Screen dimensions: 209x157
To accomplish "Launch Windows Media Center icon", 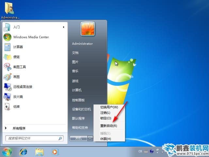I will tap(7, 37).
